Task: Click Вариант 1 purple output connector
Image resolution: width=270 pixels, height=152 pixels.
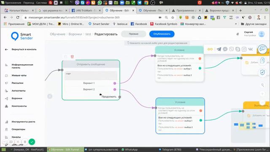Action: coord(115,83)
